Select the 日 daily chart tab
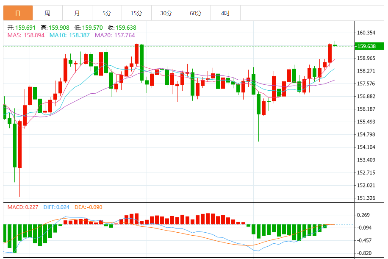 point(18,13)
